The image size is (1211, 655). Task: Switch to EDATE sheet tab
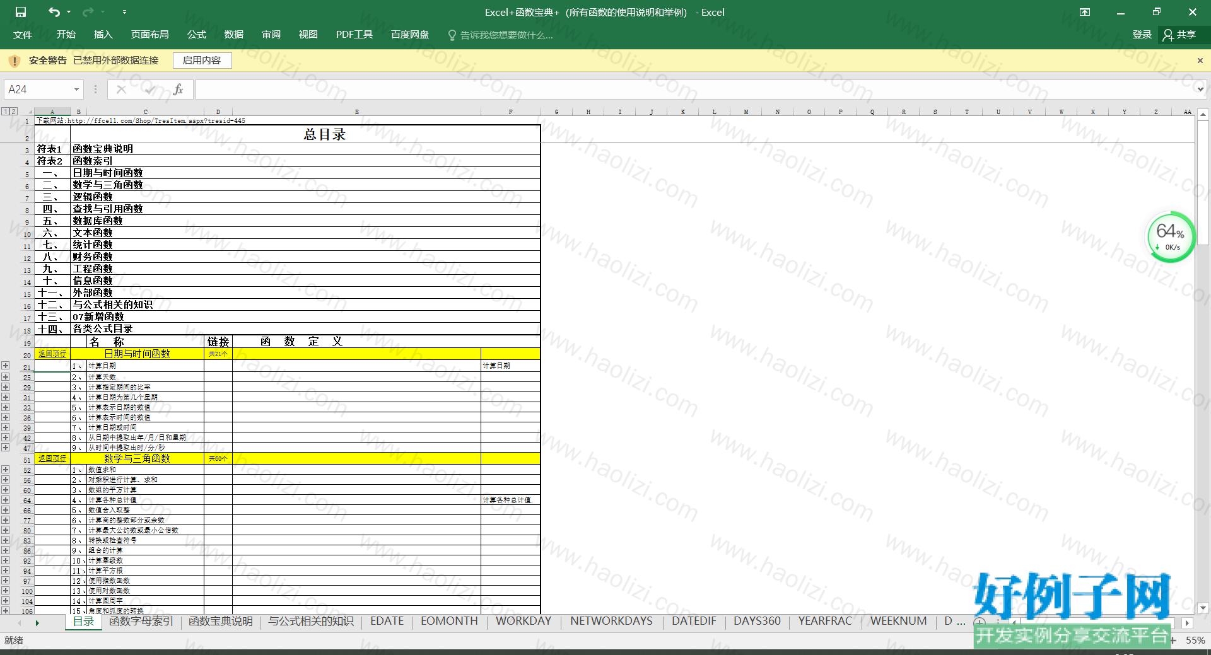coord(387,622)
